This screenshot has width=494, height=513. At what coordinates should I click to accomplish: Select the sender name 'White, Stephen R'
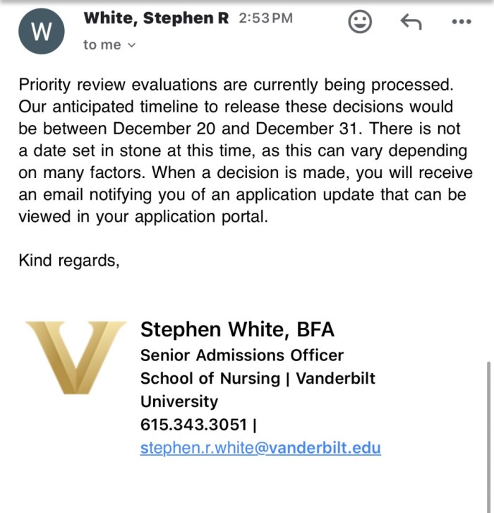[156, 19]
